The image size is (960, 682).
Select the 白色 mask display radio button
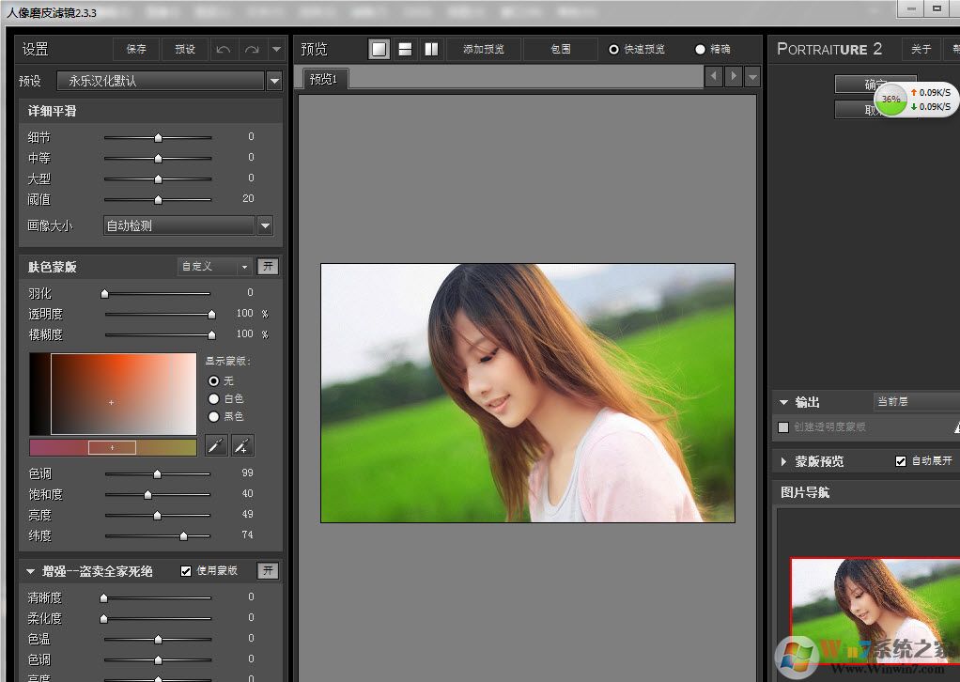click(212, 398)
